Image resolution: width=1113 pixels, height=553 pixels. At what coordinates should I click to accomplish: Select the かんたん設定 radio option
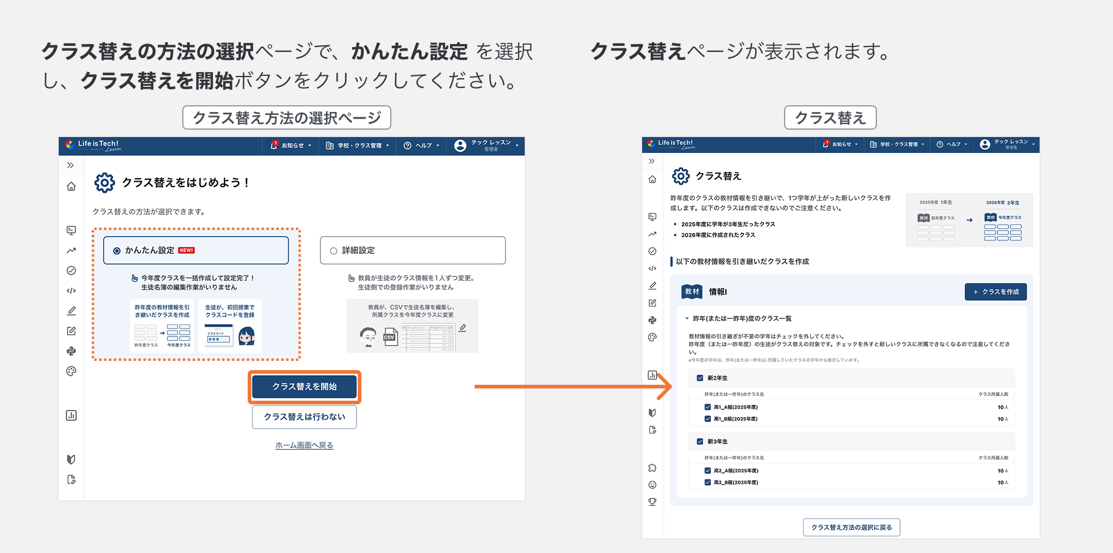click(117, 251)
